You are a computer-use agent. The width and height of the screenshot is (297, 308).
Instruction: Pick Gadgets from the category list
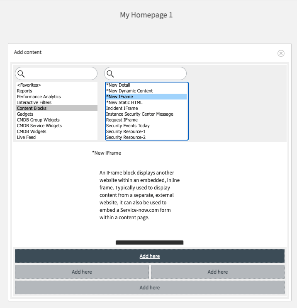coord(25,114)
